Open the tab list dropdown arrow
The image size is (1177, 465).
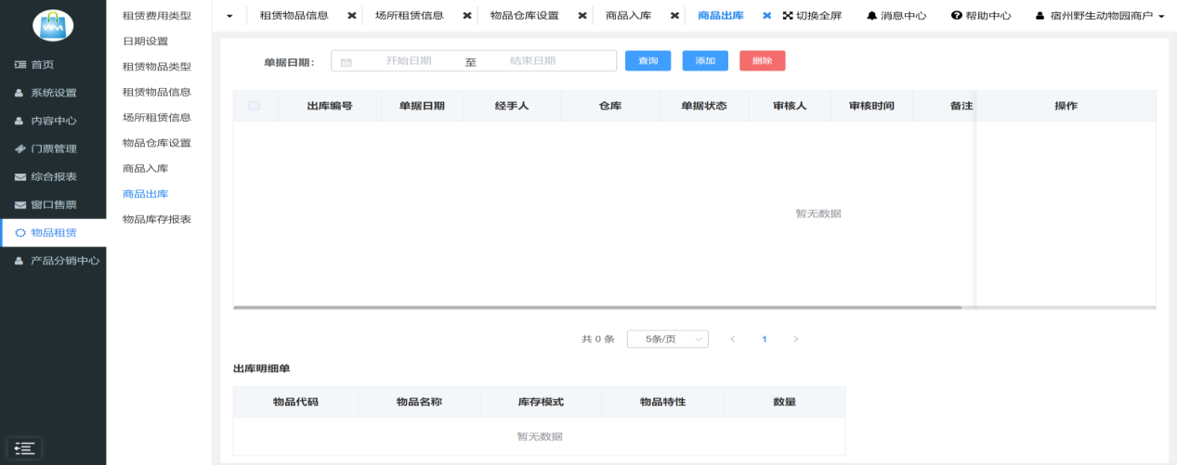tap(229, 16)
